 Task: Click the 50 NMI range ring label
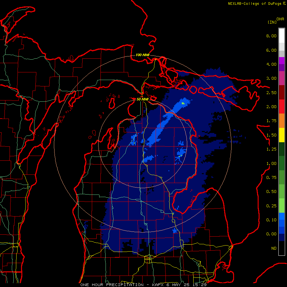pos(143,99)
